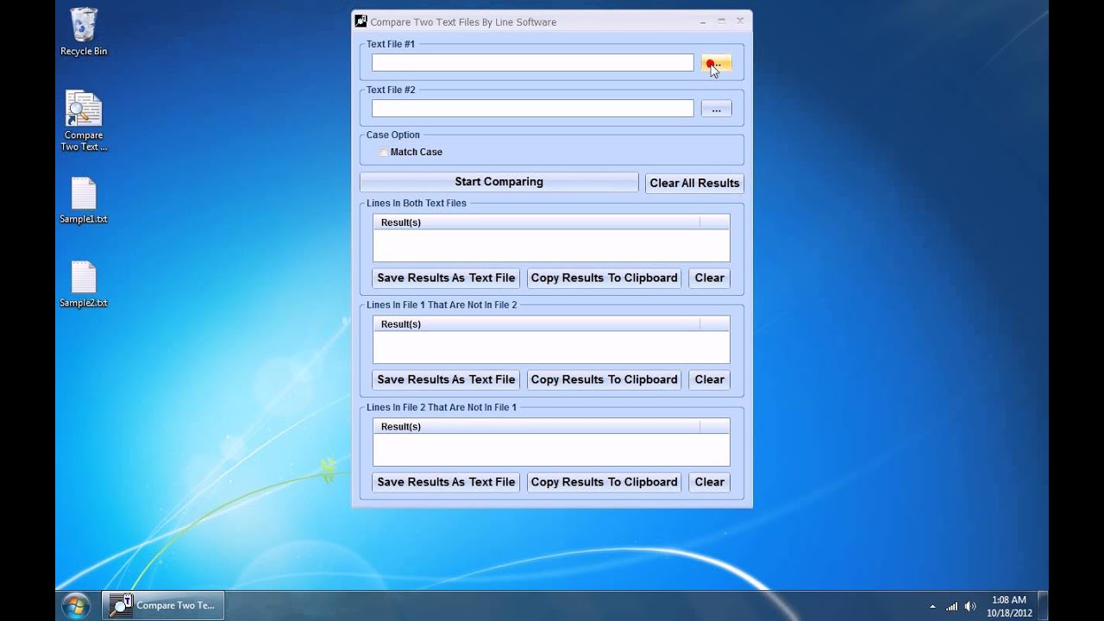This screenshot has height=621, width=1104.
Task: Click Clear All Results
Action: (x=694, y=183)
